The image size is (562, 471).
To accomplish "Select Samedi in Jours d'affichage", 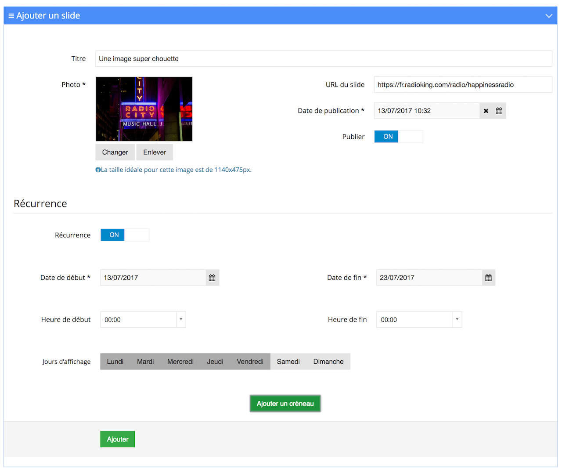I will tap(288, 361).
